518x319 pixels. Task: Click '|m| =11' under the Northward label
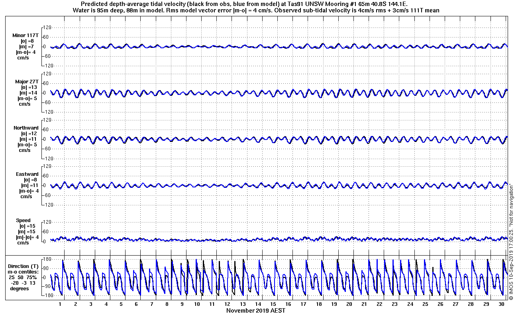(x=29, y=139)
